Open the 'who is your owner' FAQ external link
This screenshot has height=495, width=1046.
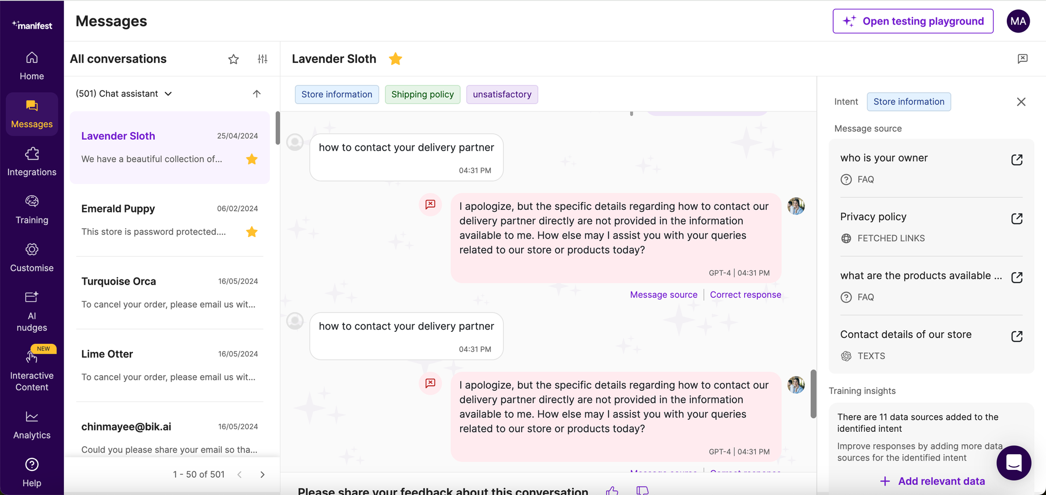pyautogui.click(x=1017, y=160)
